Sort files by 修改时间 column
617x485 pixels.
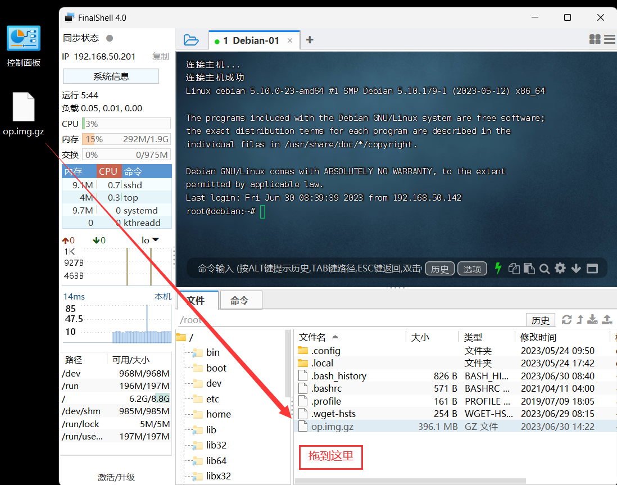click(x=538, y=337)
